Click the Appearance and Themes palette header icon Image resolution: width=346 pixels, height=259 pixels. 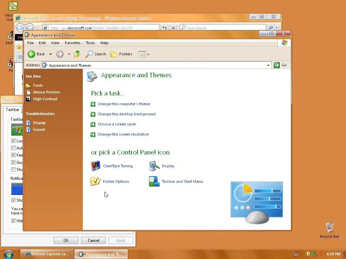(x=92, y=77)
